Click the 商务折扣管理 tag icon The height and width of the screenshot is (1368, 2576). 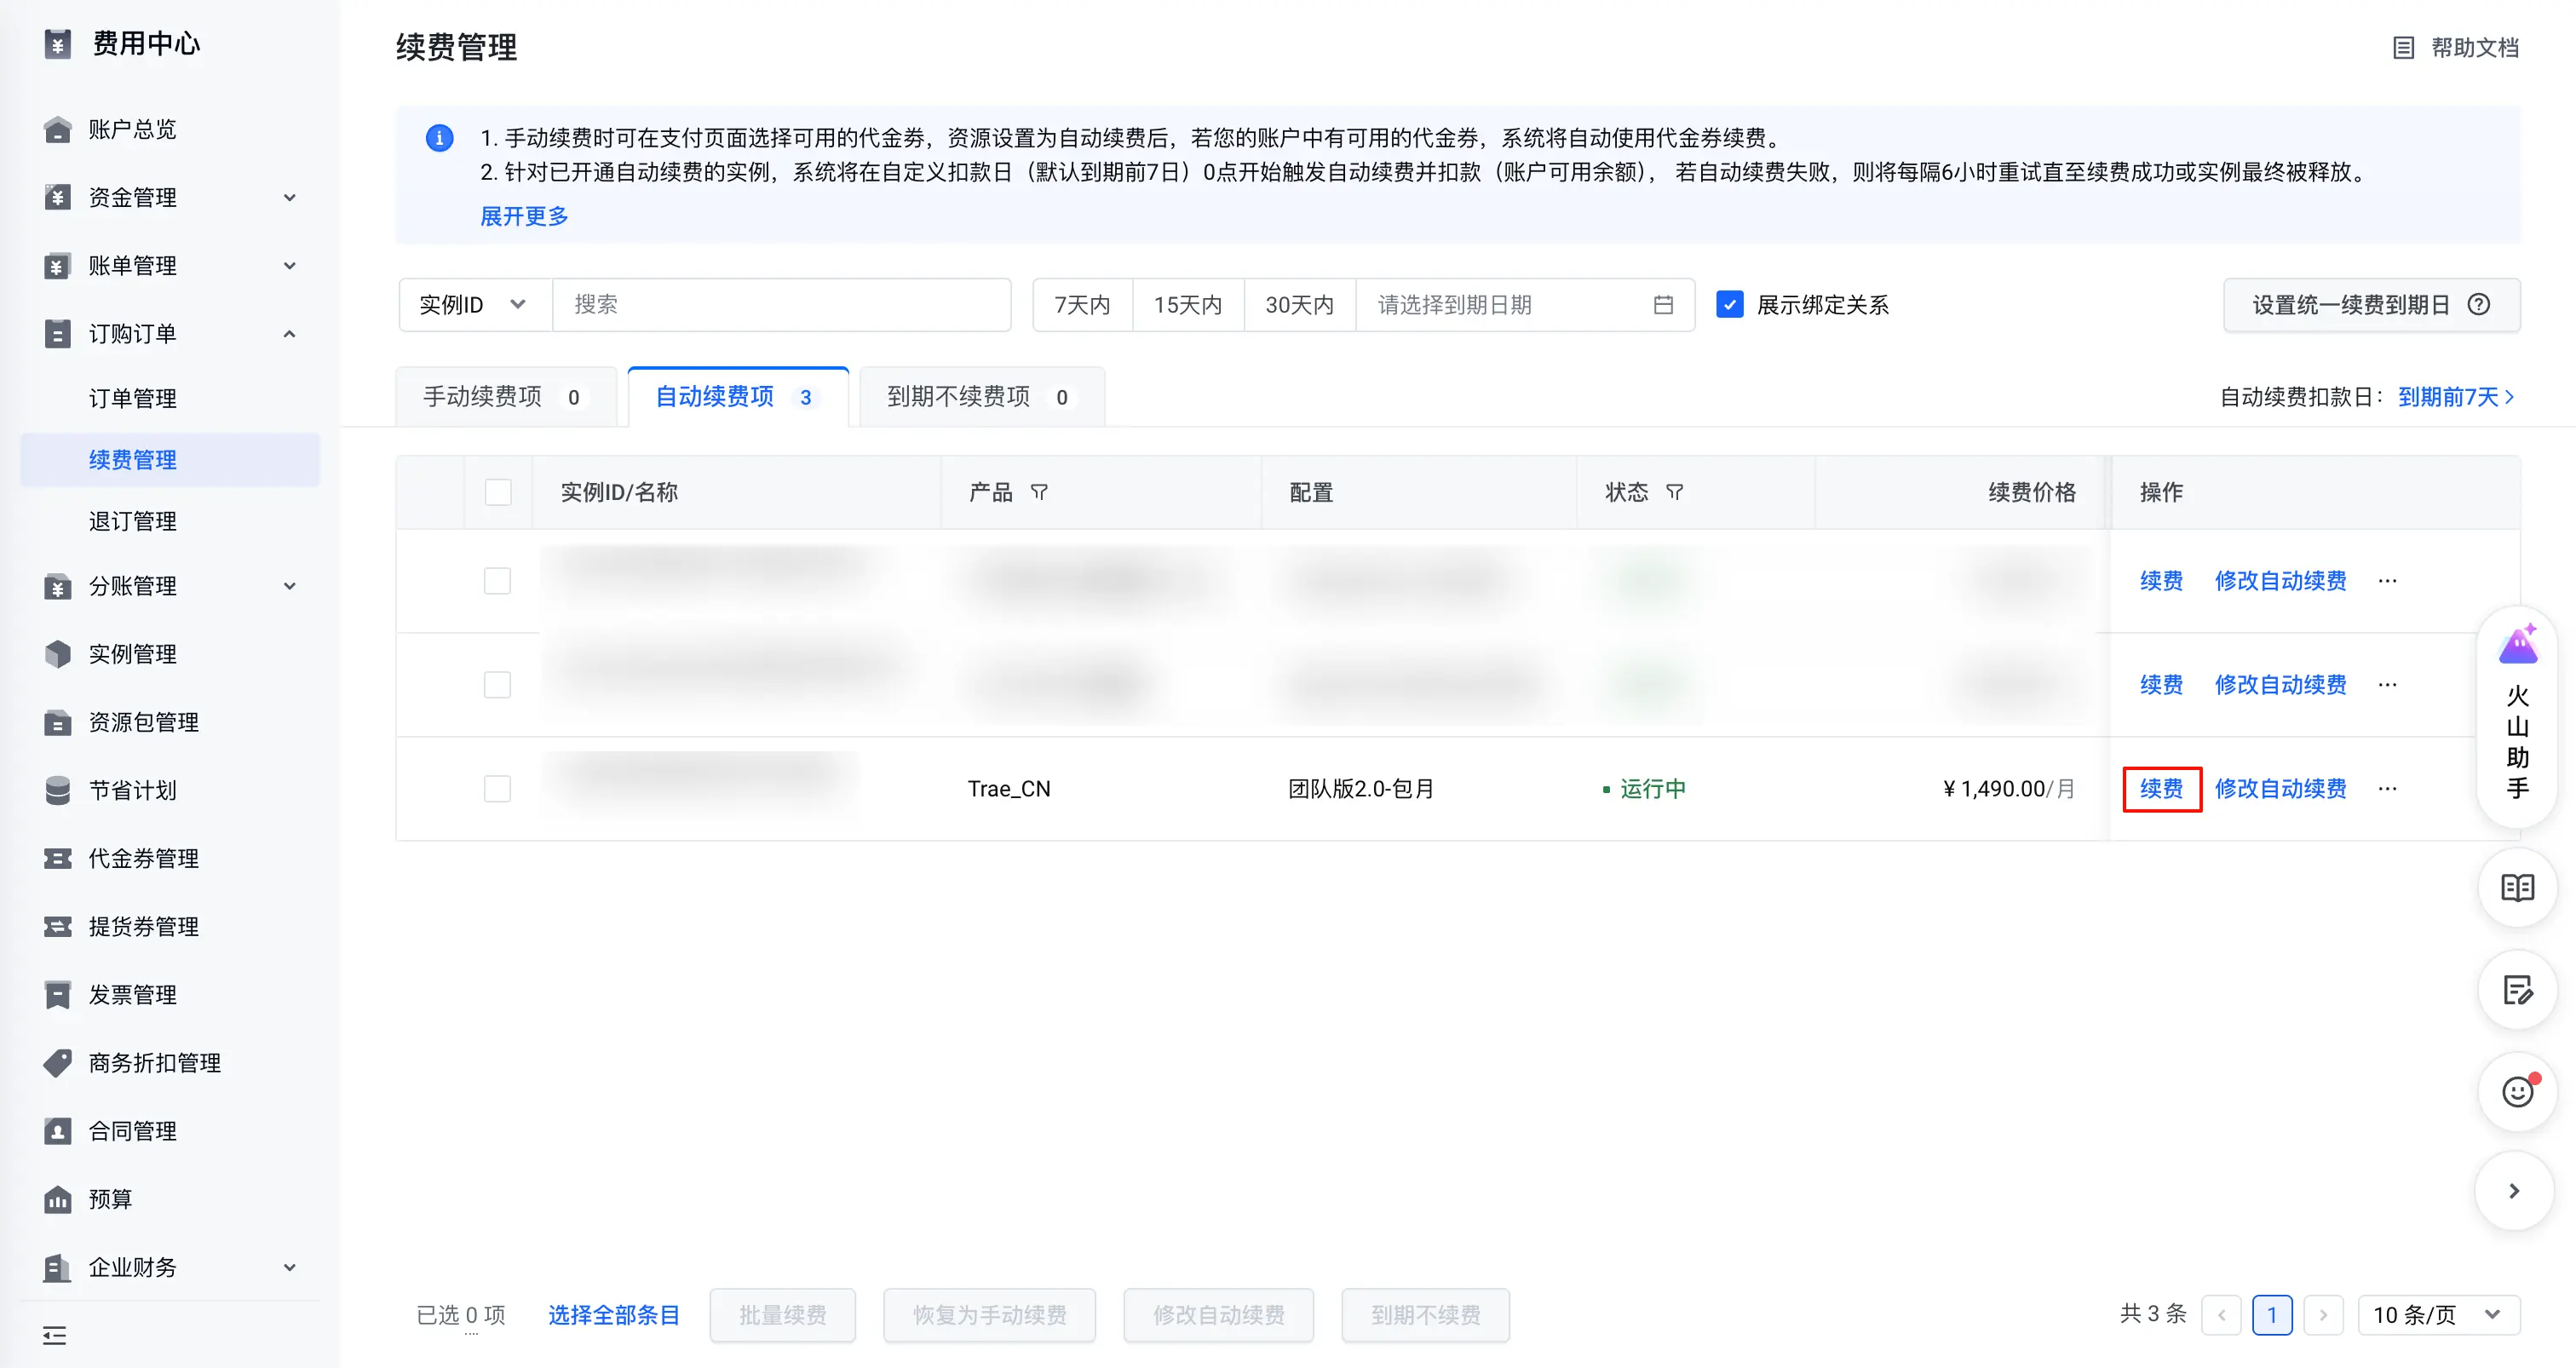(58, 1062)
